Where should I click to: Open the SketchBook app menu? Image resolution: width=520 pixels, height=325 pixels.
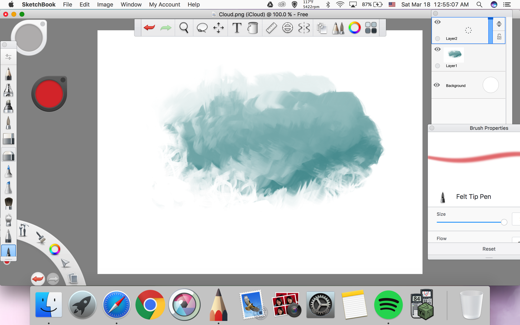39,5
